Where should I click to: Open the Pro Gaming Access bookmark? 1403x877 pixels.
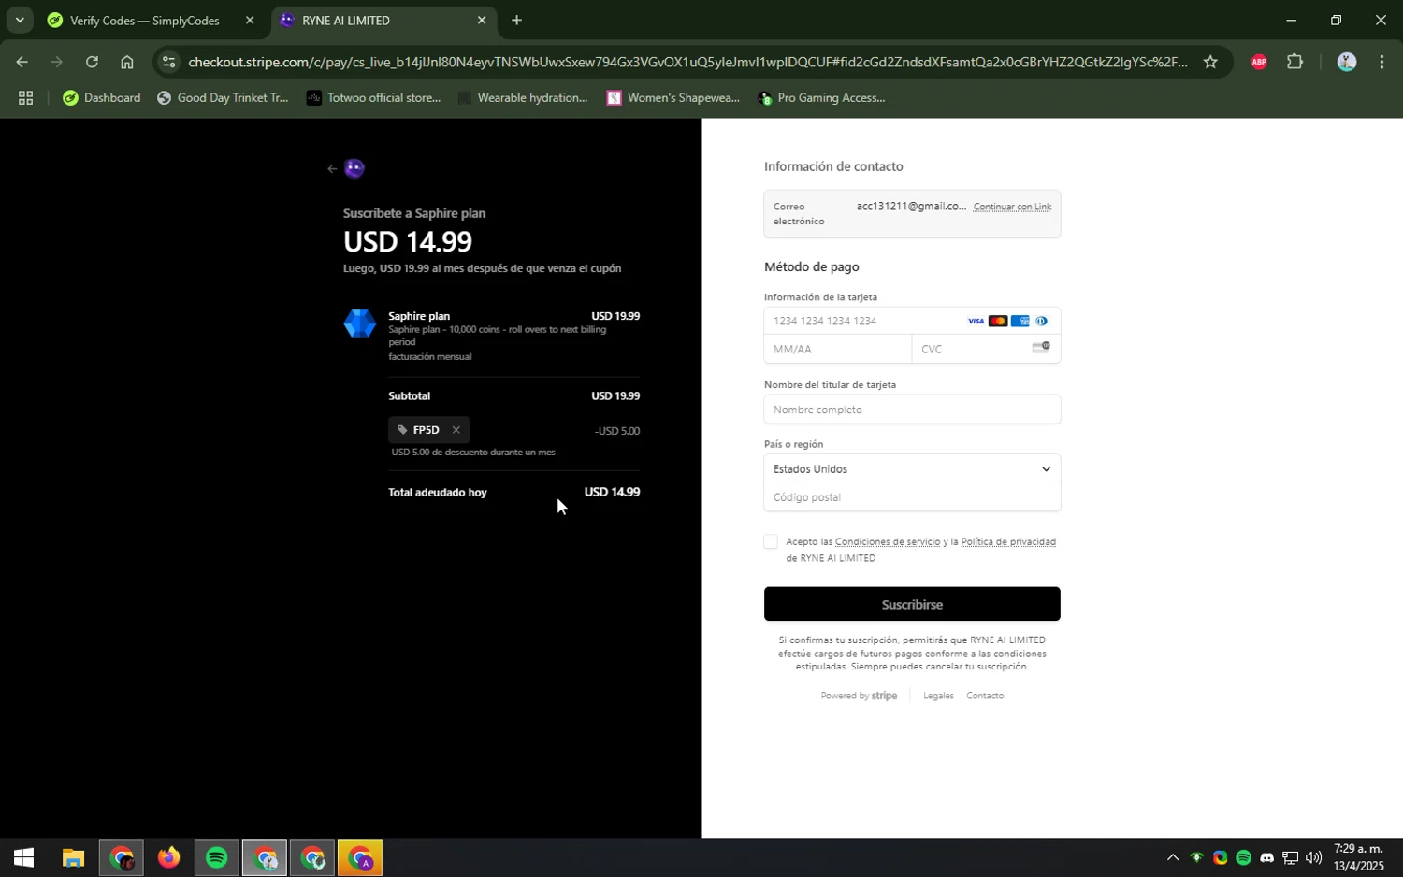coord(821,98)
